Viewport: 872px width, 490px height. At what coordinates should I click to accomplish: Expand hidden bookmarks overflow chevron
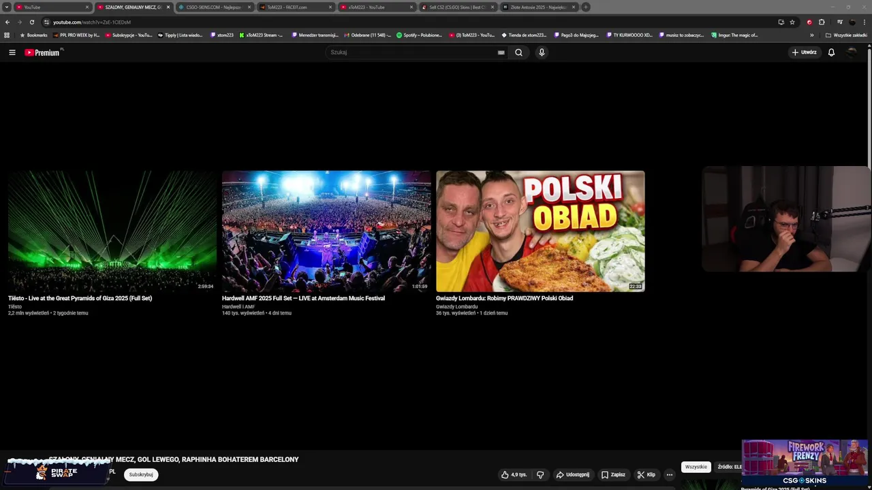click(811, 35)
